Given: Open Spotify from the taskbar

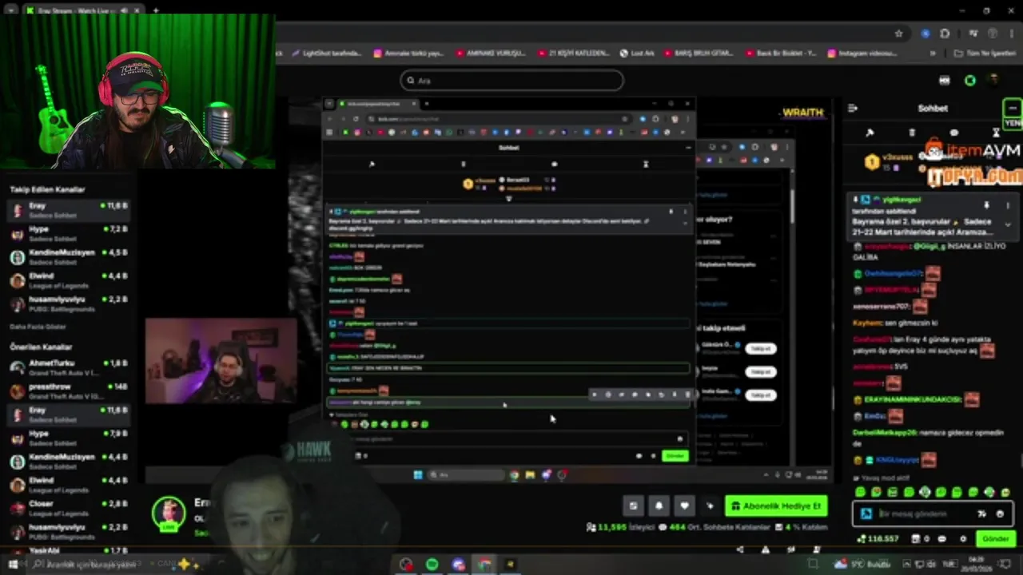Looking at the screenshot, I should pyautogui.click(x=432, y=565).
